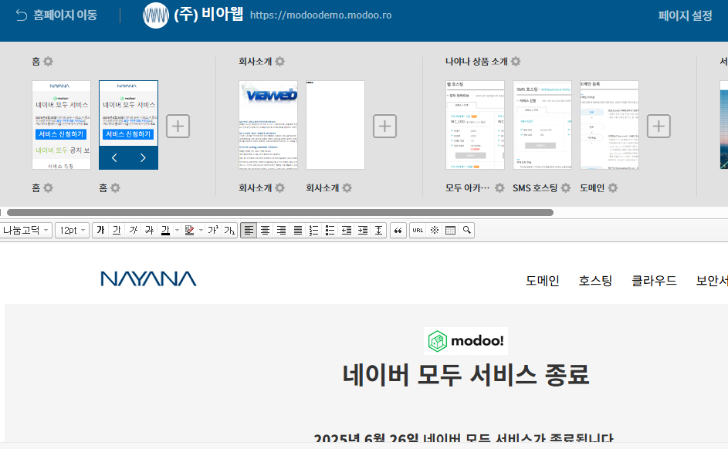Move selected 홈 page left

coord(114,158)
